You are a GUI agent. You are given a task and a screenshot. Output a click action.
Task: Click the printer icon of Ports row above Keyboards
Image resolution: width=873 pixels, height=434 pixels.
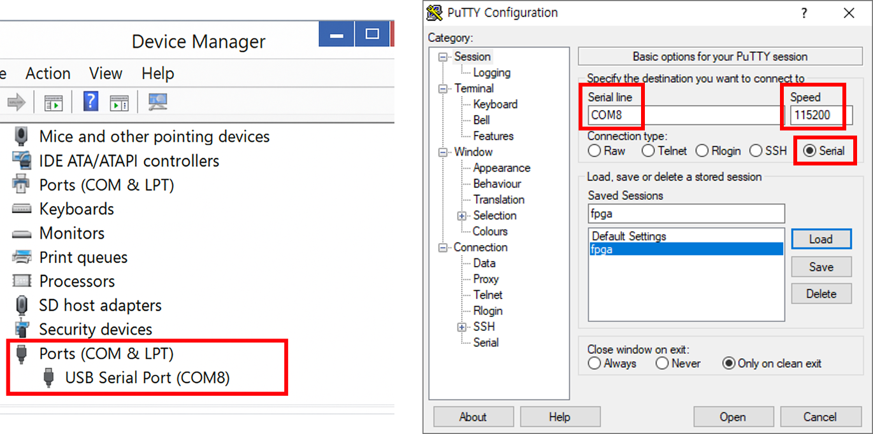(22, 185)
